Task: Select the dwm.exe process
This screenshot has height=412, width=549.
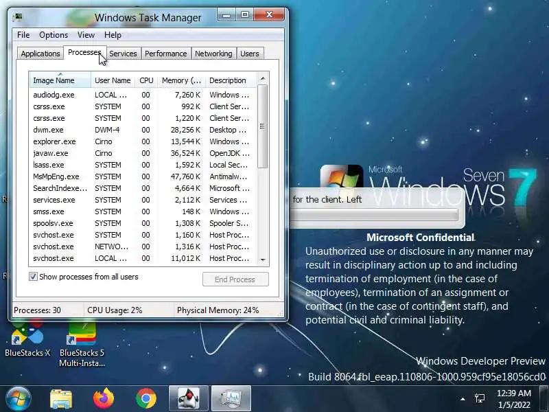Action: [x=143, y=130]
